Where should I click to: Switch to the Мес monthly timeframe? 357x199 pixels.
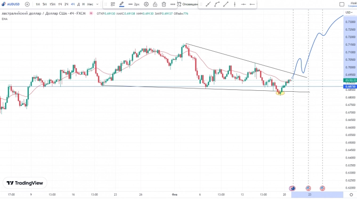pos(90,4)
